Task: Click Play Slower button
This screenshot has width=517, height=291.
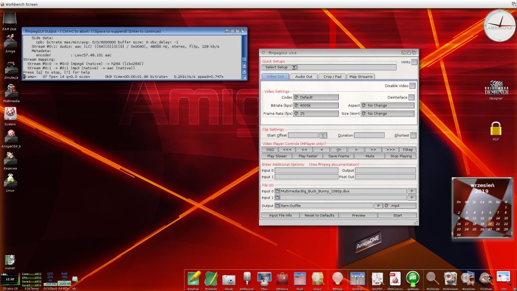Action: (277, 157)
